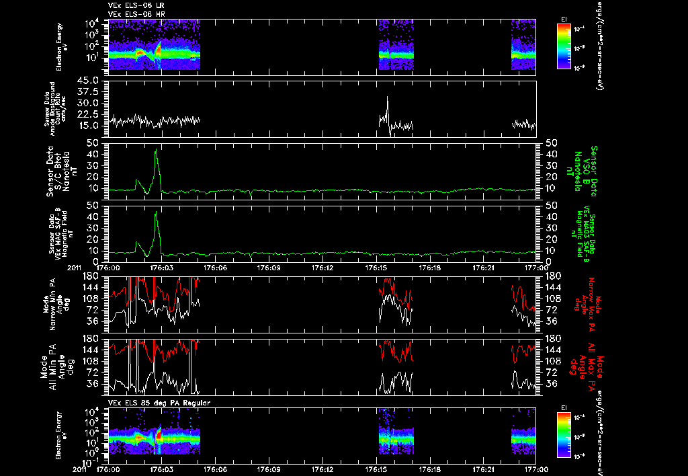Click the "10⁻¹" tick label on bottom spectrogram axis
This screenshot has height=476, width=688.
pos(91,463)
